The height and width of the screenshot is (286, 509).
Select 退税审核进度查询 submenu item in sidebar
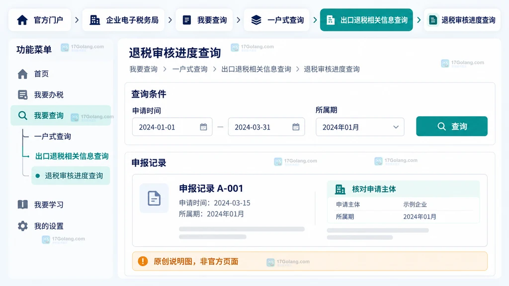[x=71, y=176]
